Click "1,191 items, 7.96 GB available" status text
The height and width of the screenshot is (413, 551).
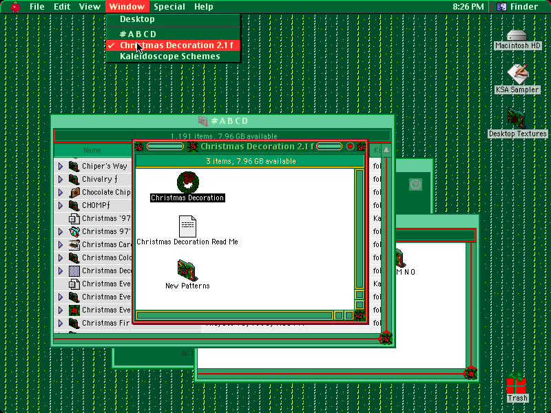(224, 136)
